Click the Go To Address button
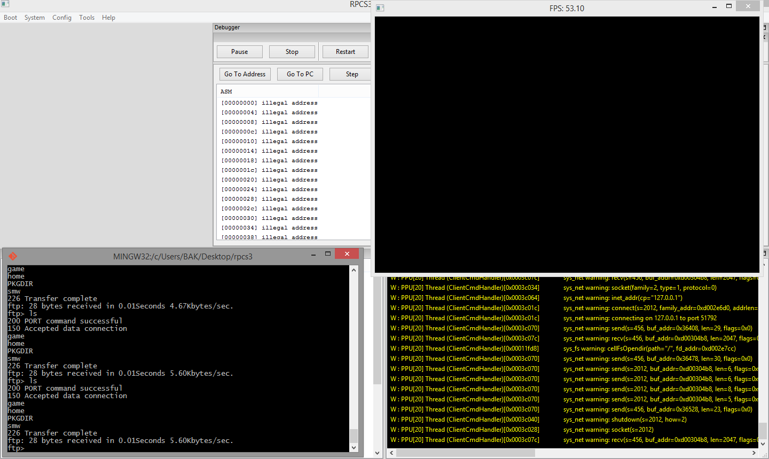The width and height of the screenshot is (769, 459). point(245,74)
